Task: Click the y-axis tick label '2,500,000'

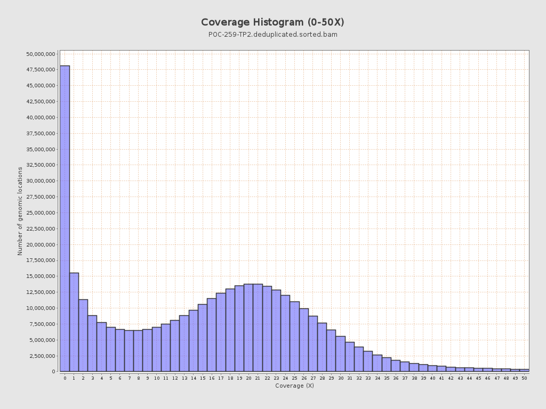Action: pyautogui.click(x=42, y=356)
